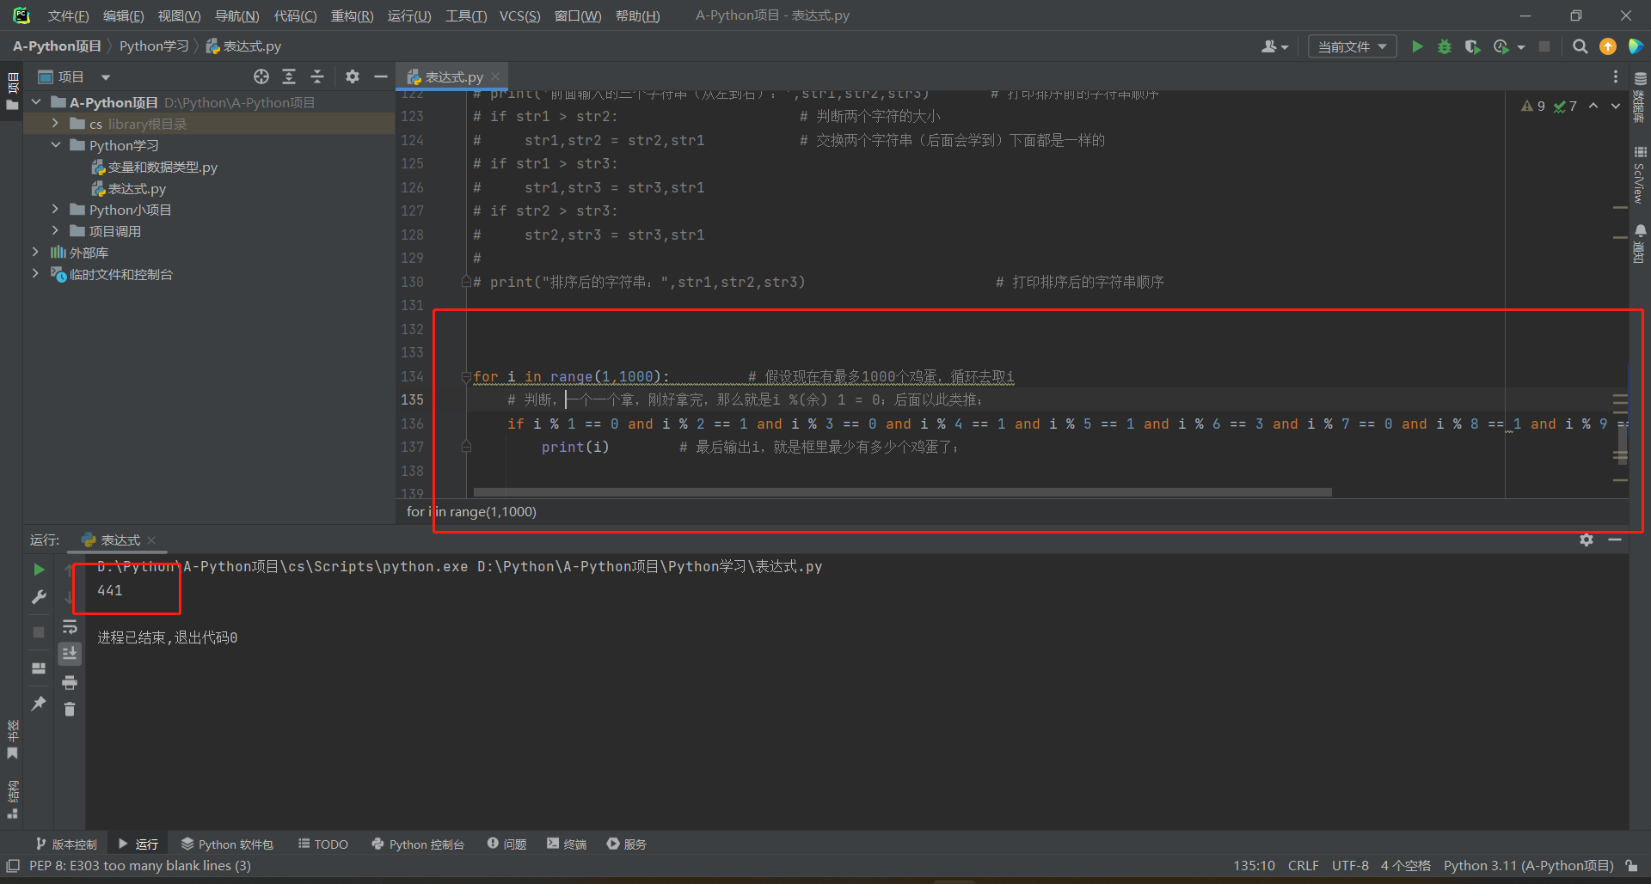The image size is (1651, 884).
Task: Open Search Everywhere magnifier icon
Action: click(x=1580, y=46)
